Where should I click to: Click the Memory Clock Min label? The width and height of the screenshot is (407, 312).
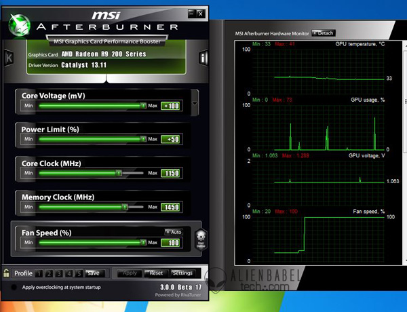(x=28, y=207)
